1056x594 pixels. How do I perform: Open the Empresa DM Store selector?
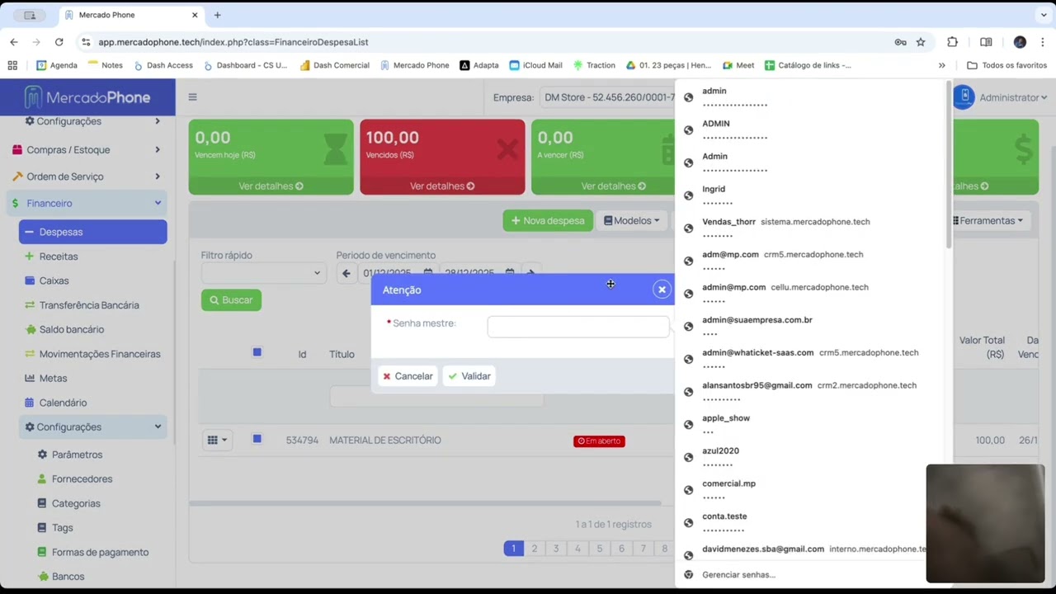point(607,97)
